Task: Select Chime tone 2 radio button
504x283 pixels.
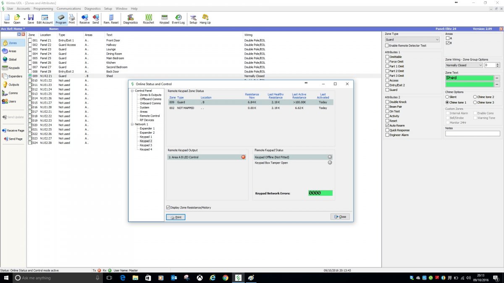Action: [475, 97]
